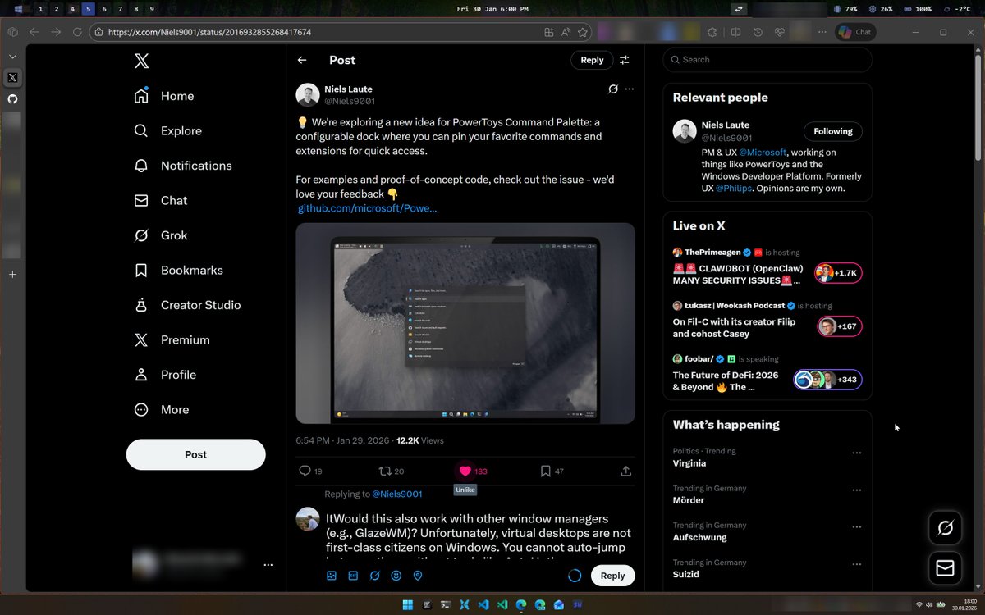
Task: Open the @Philips mention in bio
Action: pyautogui.click(x=733, y=189)
